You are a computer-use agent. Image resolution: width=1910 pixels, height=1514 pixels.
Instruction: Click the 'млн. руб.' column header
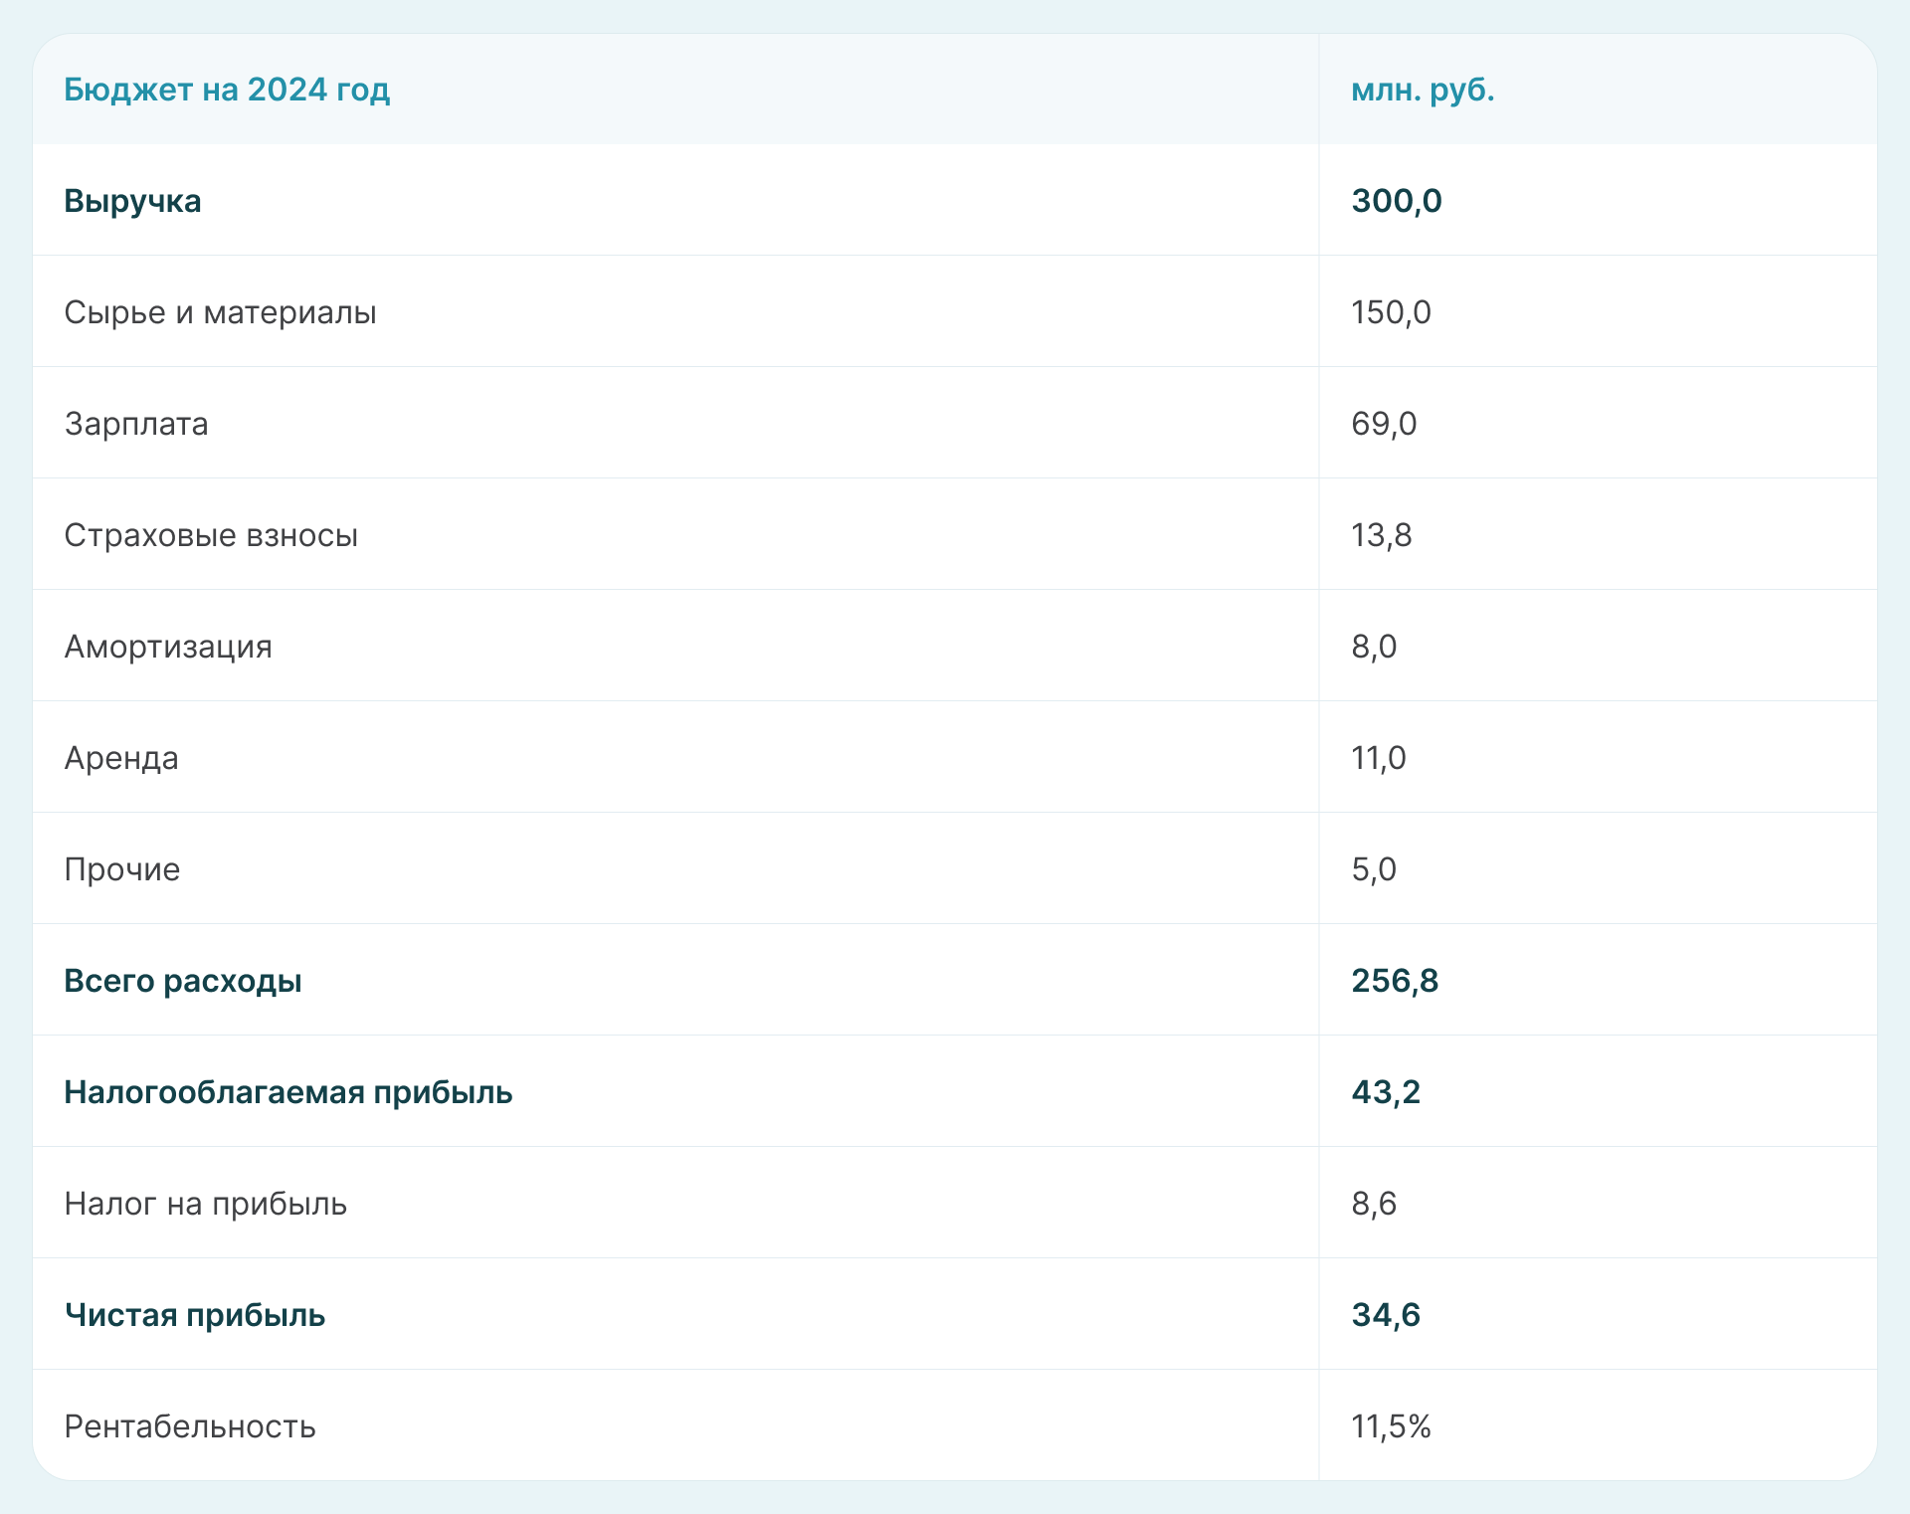(1423, 90)
